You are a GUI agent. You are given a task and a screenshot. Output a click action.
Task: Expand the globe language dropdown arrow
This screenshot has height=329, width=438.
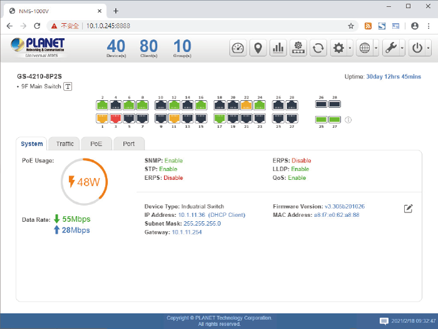click(x=375, y=48)
